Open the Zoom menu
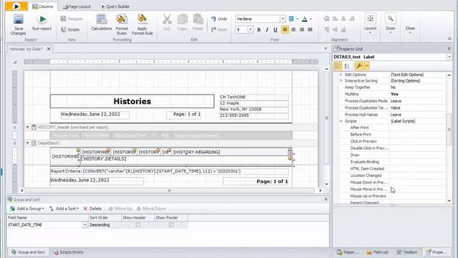The width and height of the screenshot is (458, 258). tap(390, 24)
